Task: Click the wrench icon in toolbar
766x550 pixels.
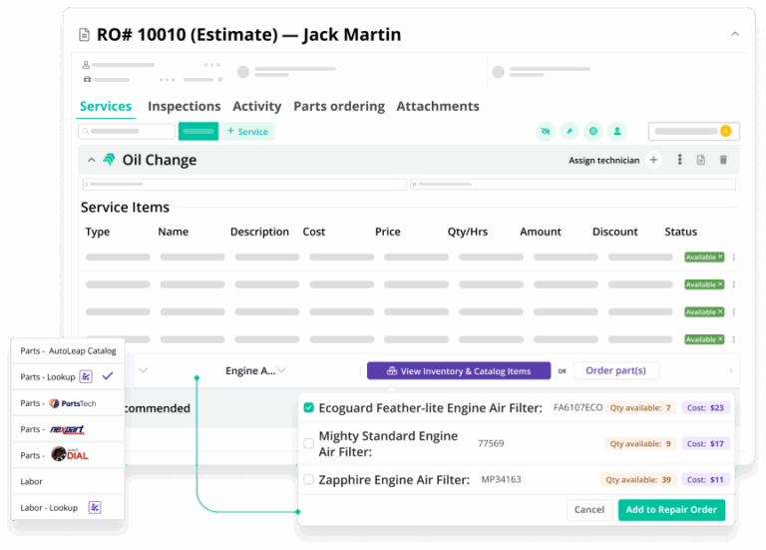Action: point(570,131)
